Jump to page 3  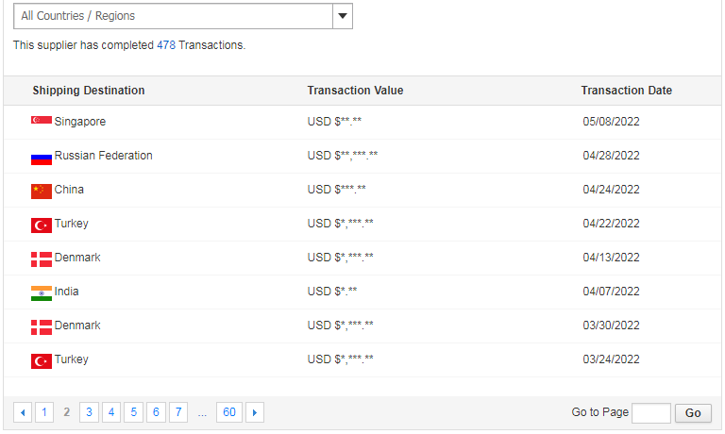[x=89, y=412]
